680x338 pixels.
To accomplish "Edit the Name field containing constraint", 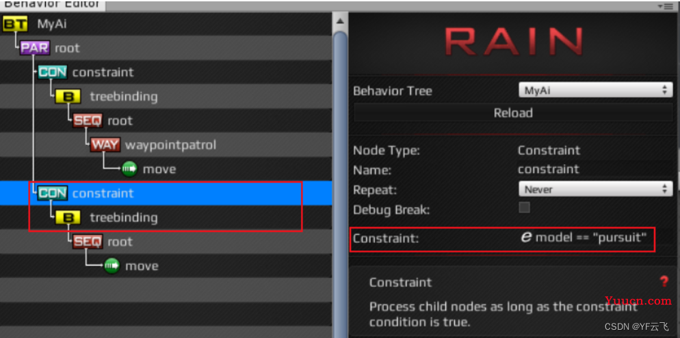I will click(595, 169).
